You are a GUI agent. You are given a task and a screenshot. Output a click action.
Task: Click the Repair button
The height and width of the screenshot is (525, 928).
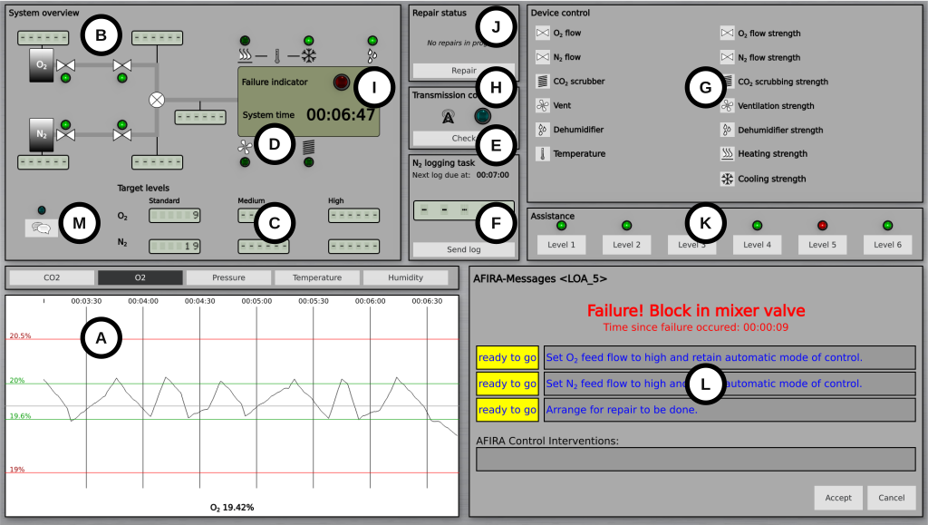tap(463, 71)
